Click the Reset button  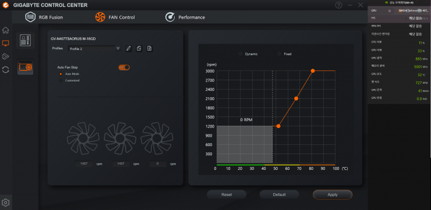click(227, 195)
